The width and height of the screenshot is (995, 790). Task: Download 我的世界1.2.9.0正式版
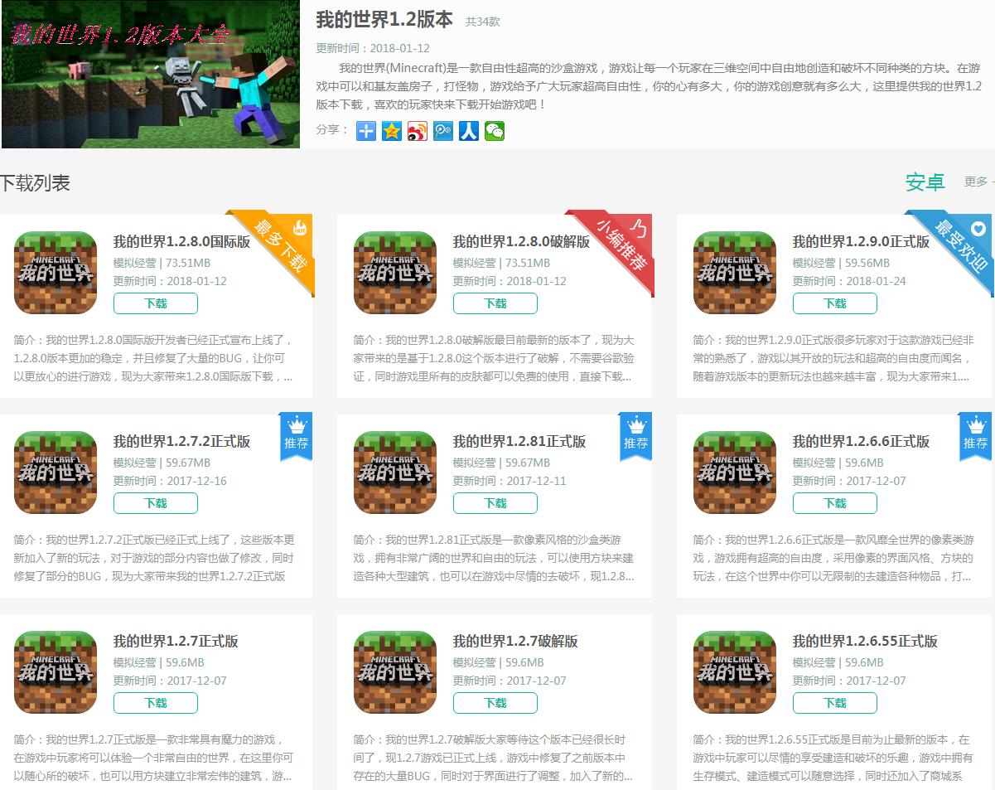pyautogui.click(x=835, y=303)
